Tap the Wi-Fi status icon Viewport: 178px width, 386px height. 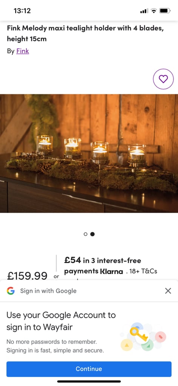click(x=154, y=11)
